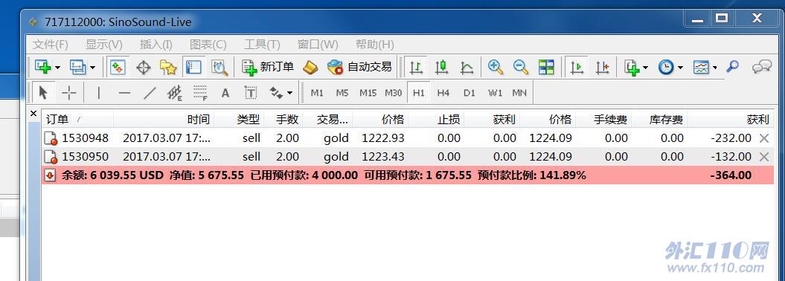Switch chart to the H4 timeframe
The image size is (785, 281).
443,93
